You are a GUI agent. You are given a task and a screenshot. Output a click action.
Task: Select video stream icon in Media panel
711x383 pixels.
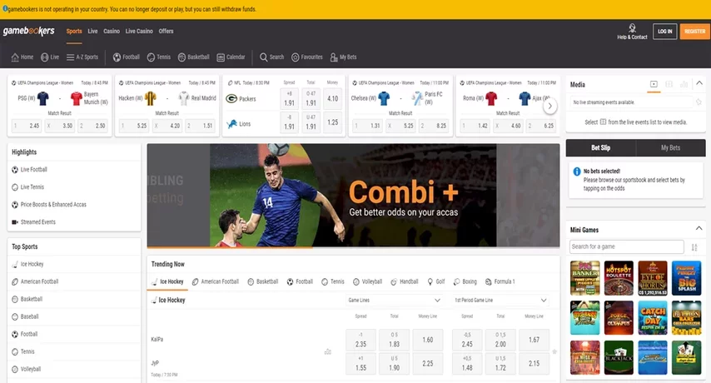pyautogui.click(x=654, y=84)
